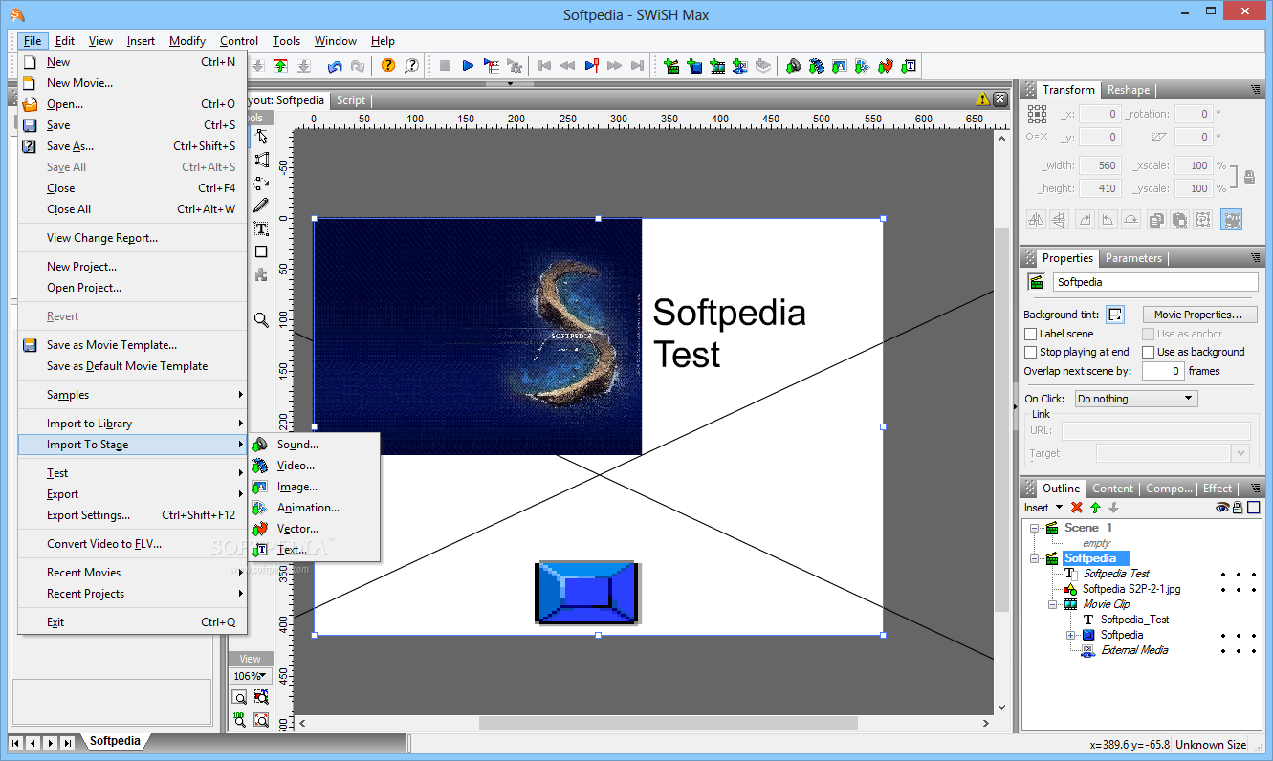1273x761 pixels.
Task: Enable the Use as background checkbox
Action: [x=1149, y=352]
